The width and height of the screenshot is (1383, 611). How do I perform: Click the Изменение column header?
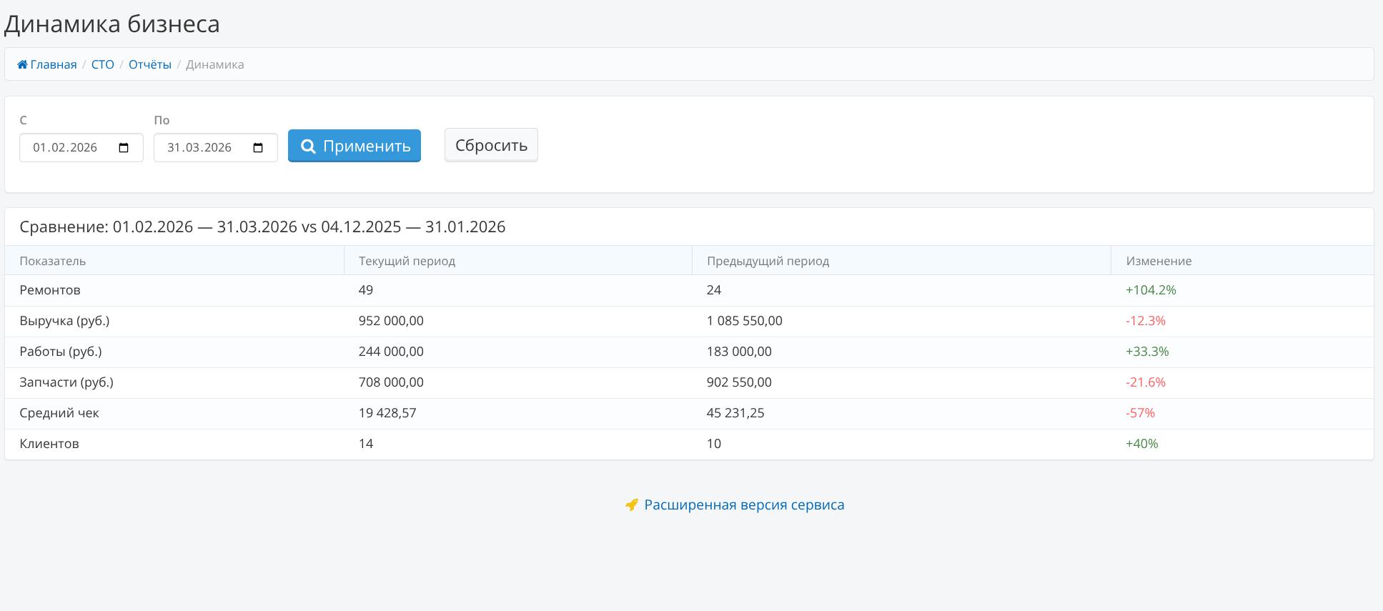(1159, 261)
